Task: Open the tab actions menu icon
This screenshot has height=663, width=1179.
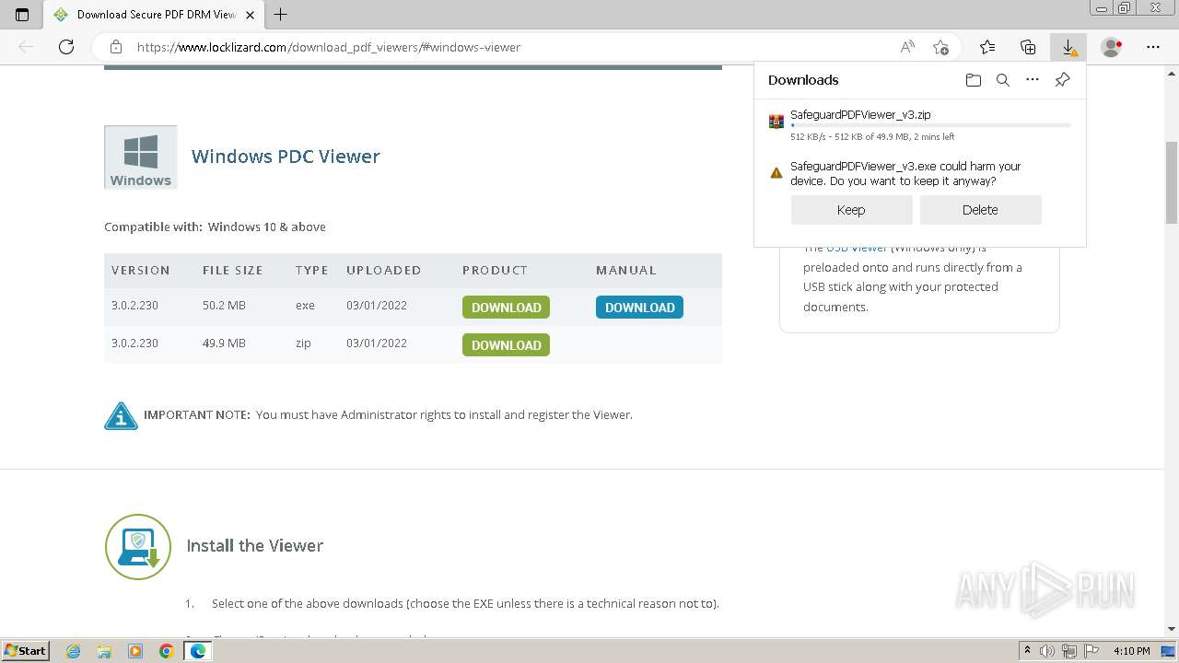Action: 22,14
